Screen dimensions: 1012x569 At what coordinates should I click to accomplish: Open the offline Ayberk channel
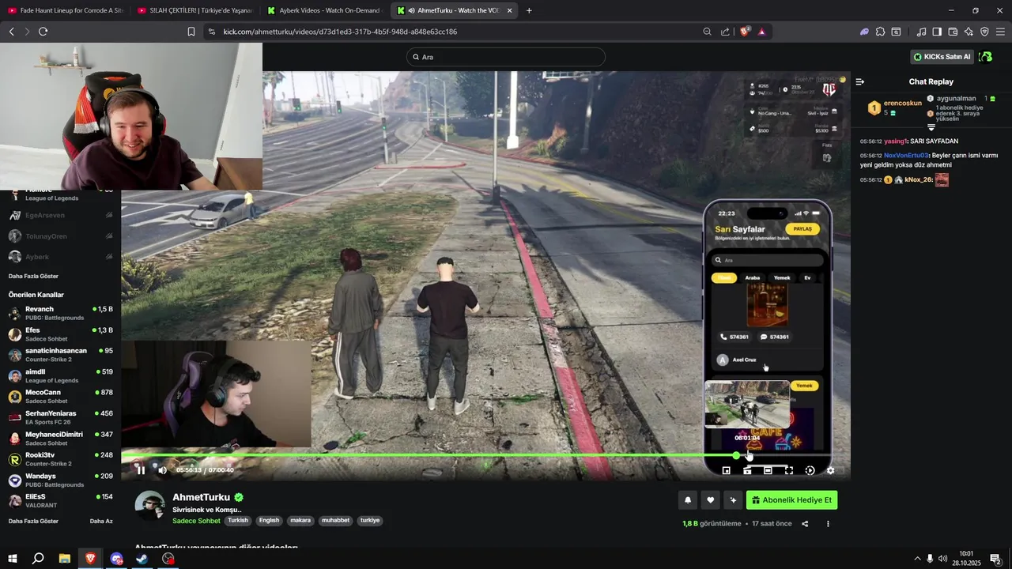coord(61,257)
